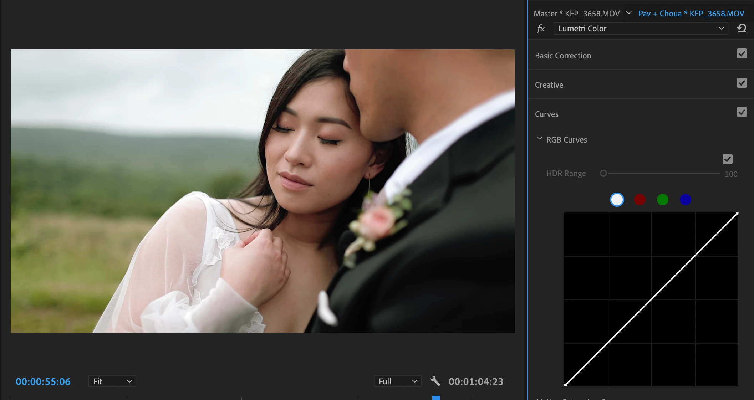
Task: Disable the Basic Correction checkbox
Action: pyautogui.click(x=742, y=54)
